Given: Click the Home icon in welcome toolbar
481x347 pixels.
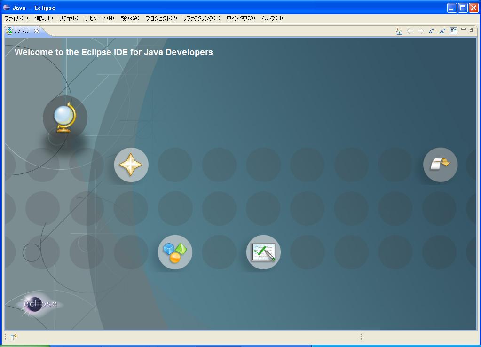Looking at the screenshot, I should tap(399, 31).
